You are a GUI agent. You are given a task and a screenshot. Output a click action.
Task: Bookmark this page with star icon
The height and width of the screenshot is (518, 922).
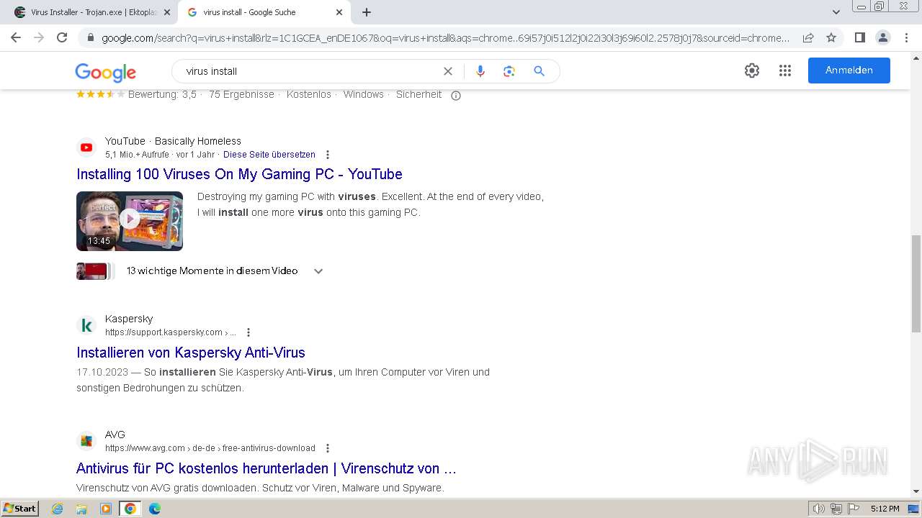coord(831,37)
